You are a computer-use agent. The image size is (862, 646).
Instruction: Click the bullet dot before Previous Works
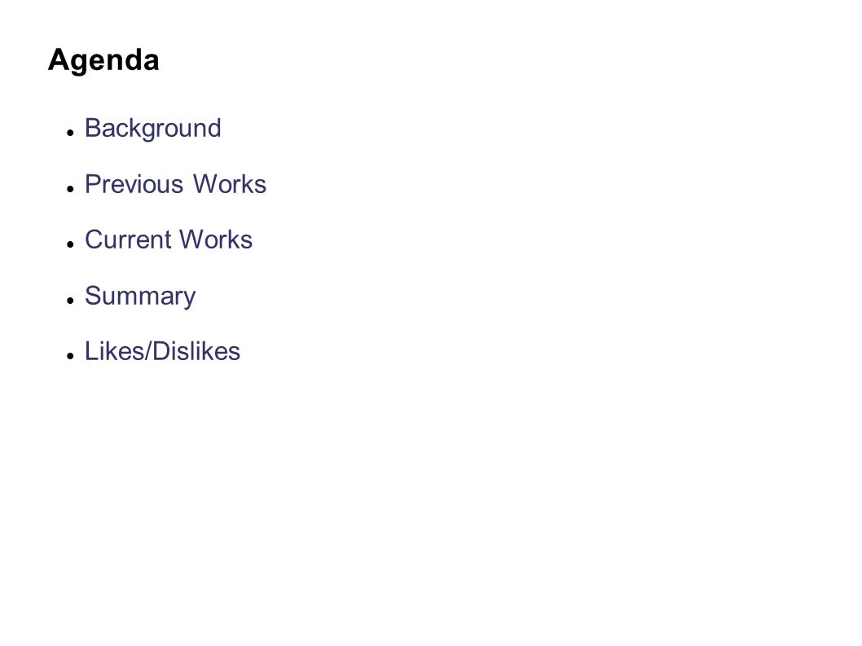click(70, 188)
